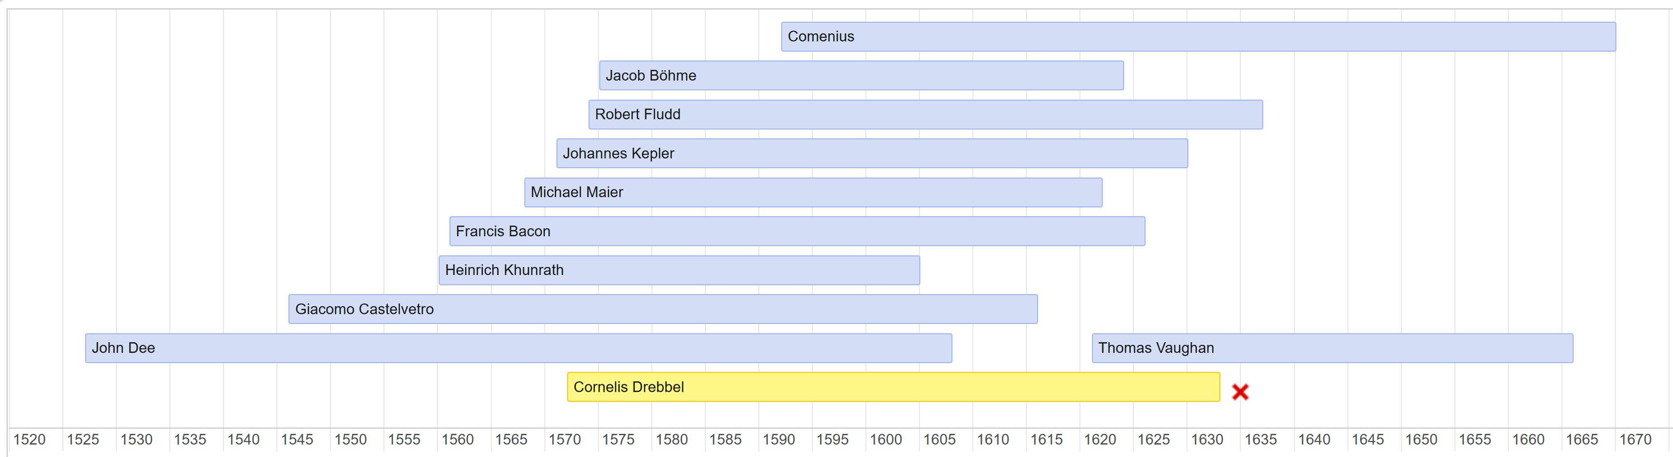1673x457 pixels.
Task: Delete the selected Cornelis Drebbel item
Action: click(1240, 392)
